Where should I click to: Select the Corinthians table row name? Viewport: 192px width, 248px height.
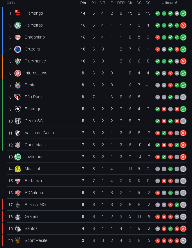tap(35, 145)
